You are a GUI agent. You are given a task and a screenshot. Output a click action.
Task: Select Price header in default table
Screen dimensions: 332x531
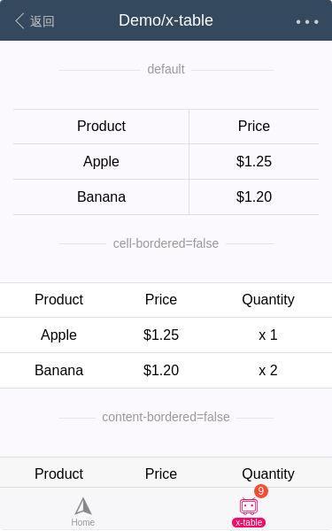click(x=254, y=127)
